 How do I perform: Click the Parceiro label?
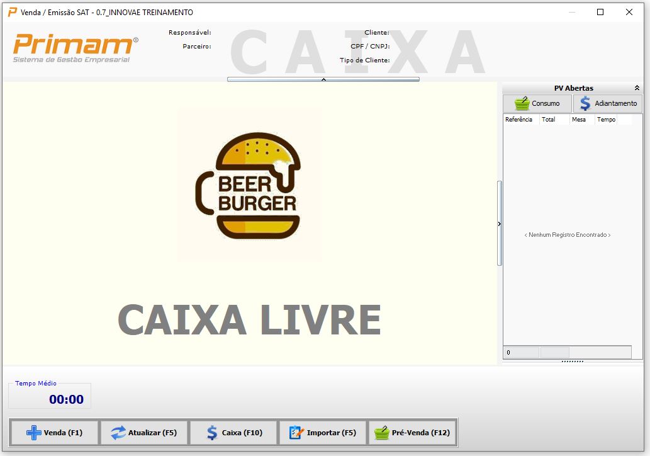point(197,46)
